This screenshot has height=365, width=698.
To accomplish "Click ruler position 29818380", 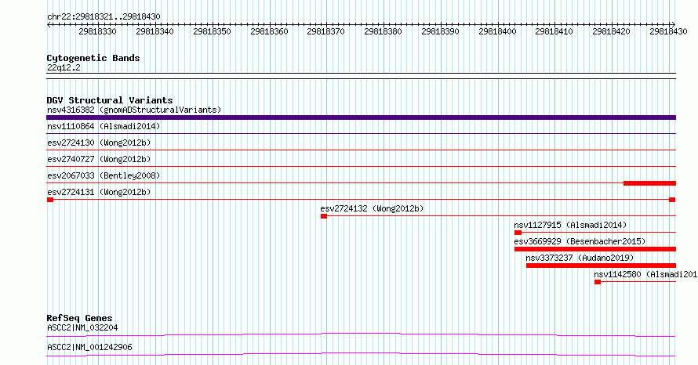I will point(383,31).
